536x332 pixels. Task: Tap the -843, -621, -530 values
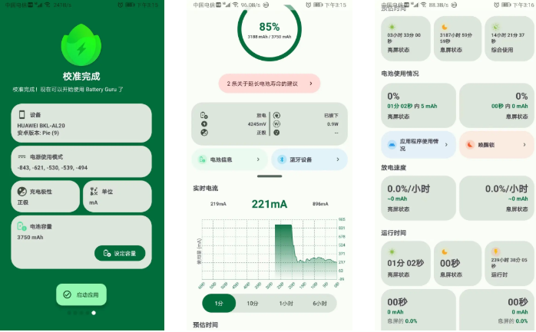52,168
